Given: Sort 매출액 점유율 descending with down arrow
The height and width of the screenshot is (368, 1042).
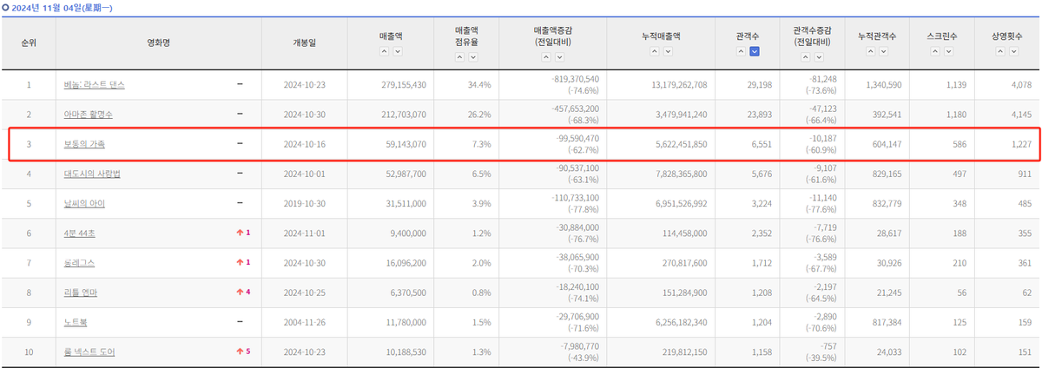Looking at the screenshot, I should click(473, 57).
